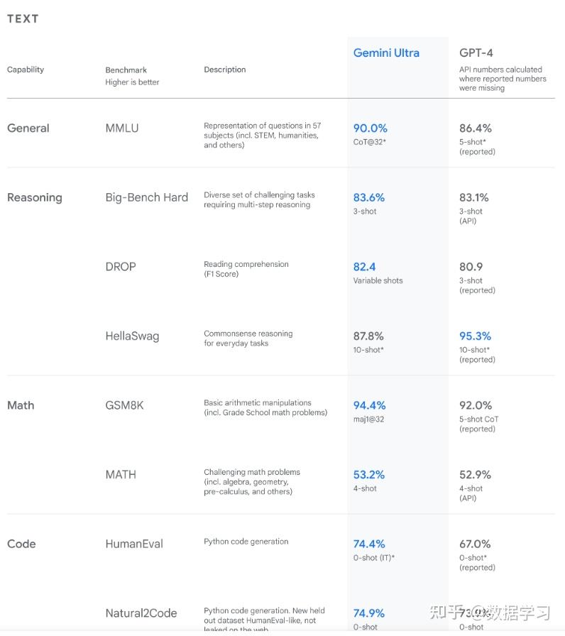The width and height of the screenshot is (565, 636).
Task: Click the 74.4% HumanEval score
Action: click(370, 544)
